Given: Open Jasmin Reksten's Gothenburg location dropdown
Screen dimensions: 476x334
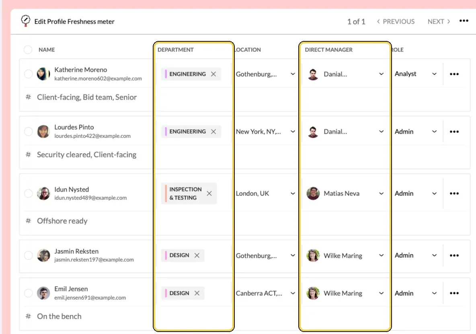Looking at the screenshot, I should pyautogui.click(x=293, y=255).
